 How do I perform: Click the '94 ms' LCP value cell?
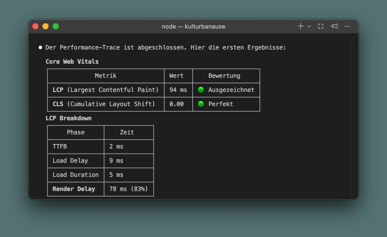178,90
